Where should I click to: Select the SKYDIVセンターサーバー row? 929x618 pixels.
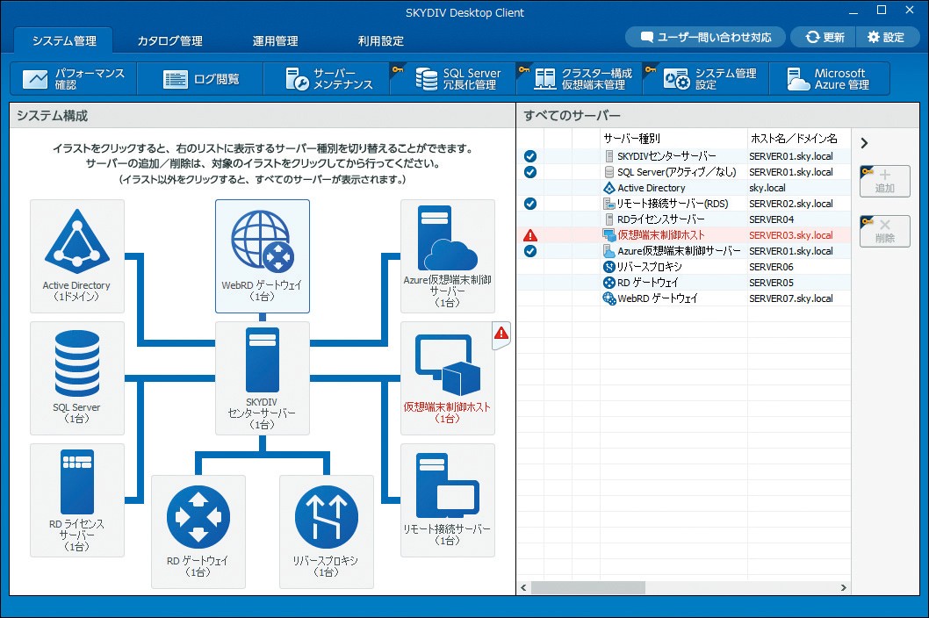point(684,156)
